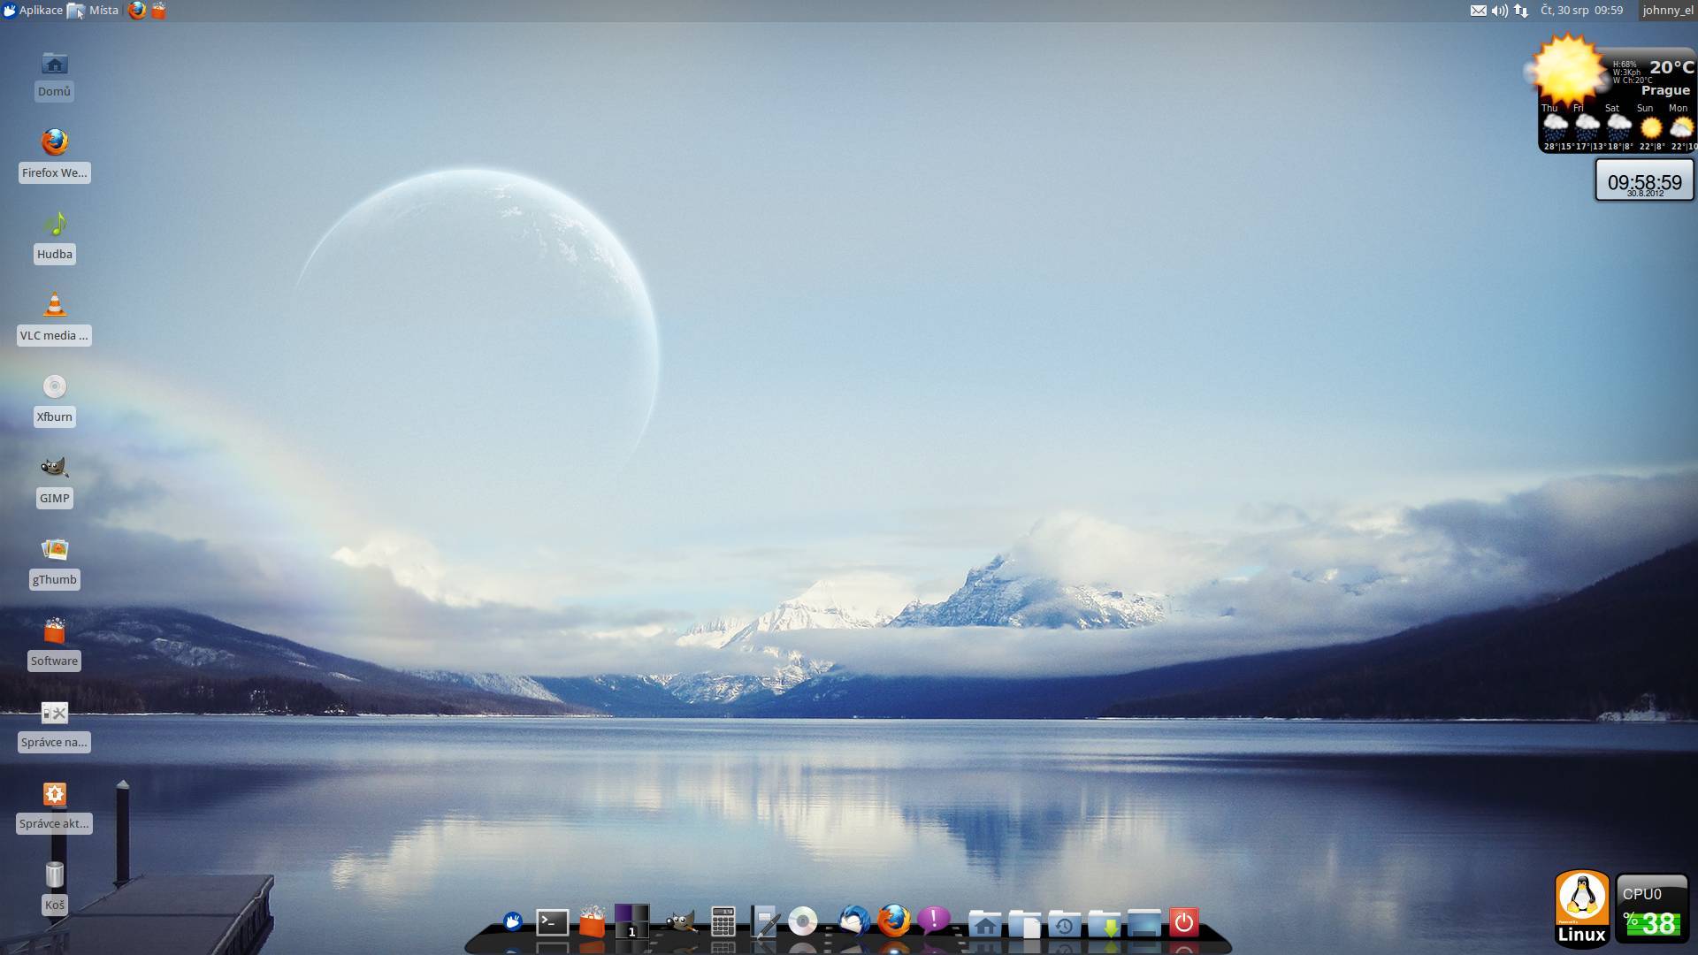Select the VLC media player desktop icon
The width and height of the screenshot is (1698, 955).
pos(54,318)
